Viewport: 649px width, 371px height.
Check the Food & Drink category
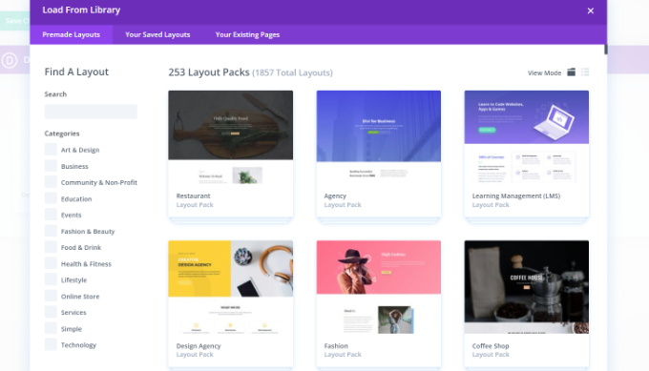point(51,247)
